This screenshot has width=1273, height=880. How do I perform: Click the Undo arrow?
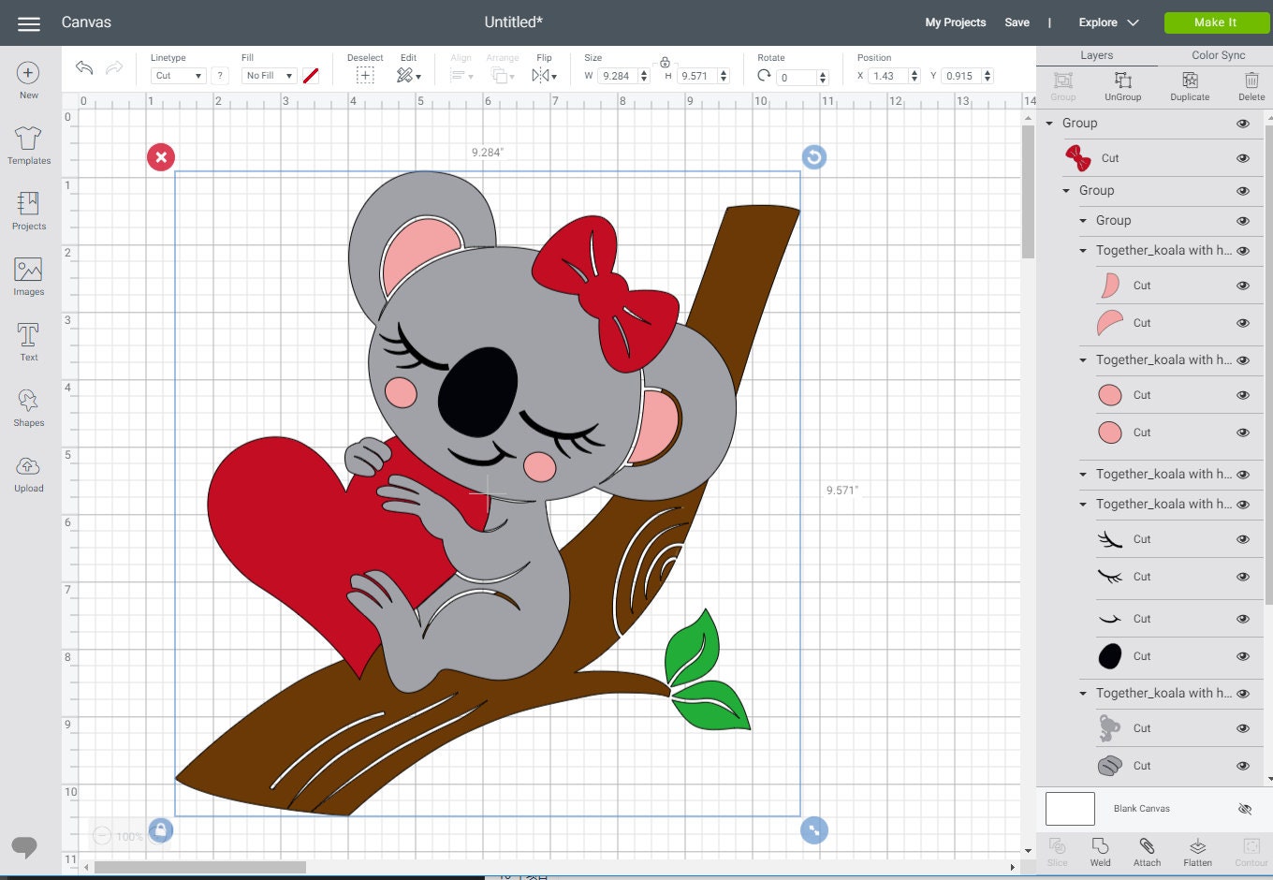pyautogui.click(x=84, y=67)
